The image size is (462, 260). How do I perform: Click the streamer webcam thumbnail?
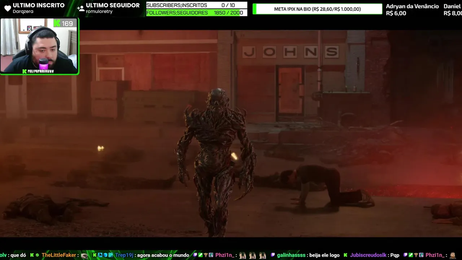[40, 47]
